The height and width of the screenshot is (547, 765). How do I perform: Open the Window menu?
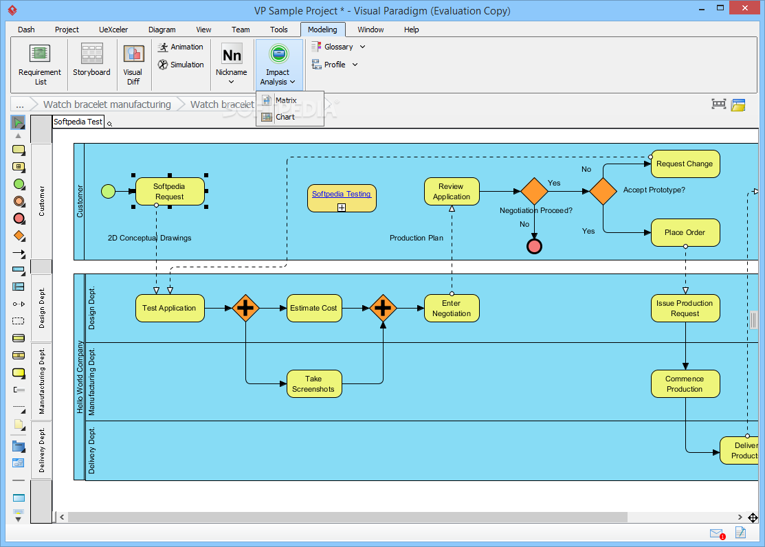pyautogui.click(x=370, y=30)
